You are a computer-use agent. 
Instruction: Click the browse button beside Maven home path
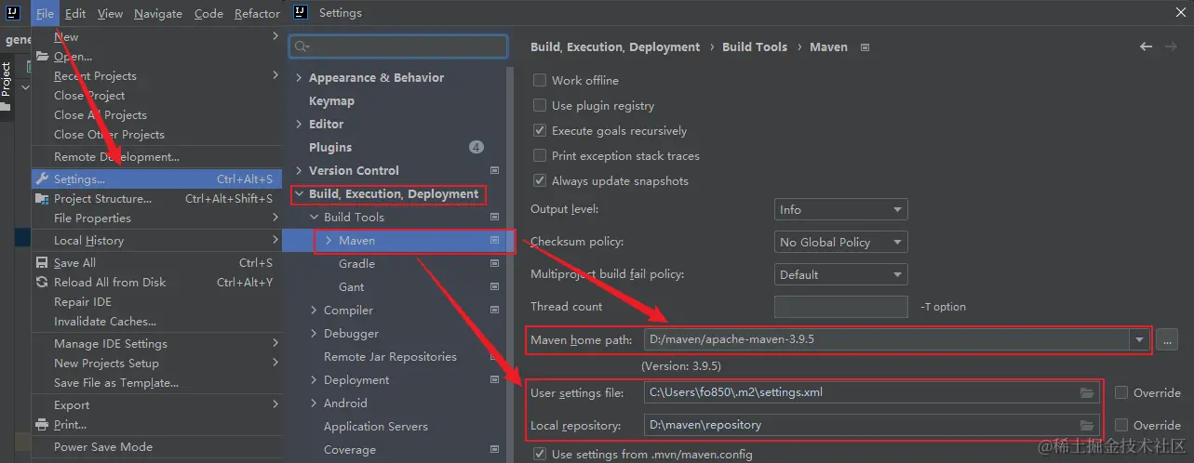1167,340
